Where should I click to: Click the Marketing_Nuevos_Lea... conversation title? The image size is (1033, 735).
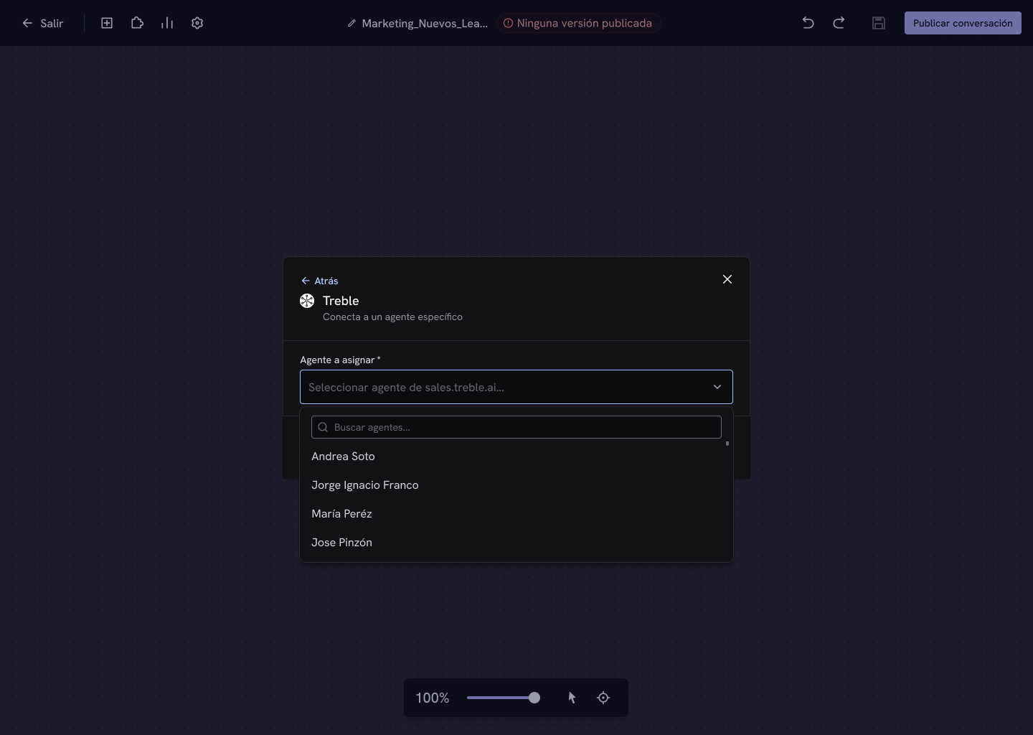425,23
